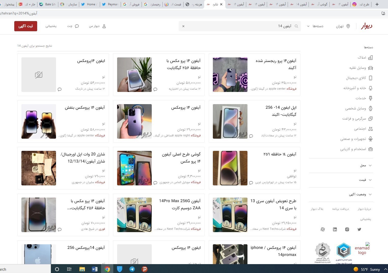388x273 pixels.
Task: Click the chat bubble icon labeled چت
Action: (x=77, y=26)
